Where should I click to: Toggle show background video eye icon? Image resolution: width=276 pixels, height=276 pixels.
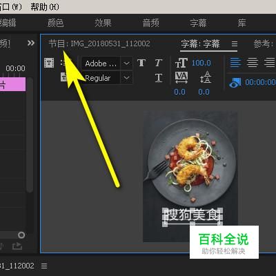coord(235,82)
